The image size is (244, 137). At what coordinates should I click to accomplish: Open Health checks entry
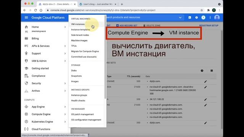[78, 100]
